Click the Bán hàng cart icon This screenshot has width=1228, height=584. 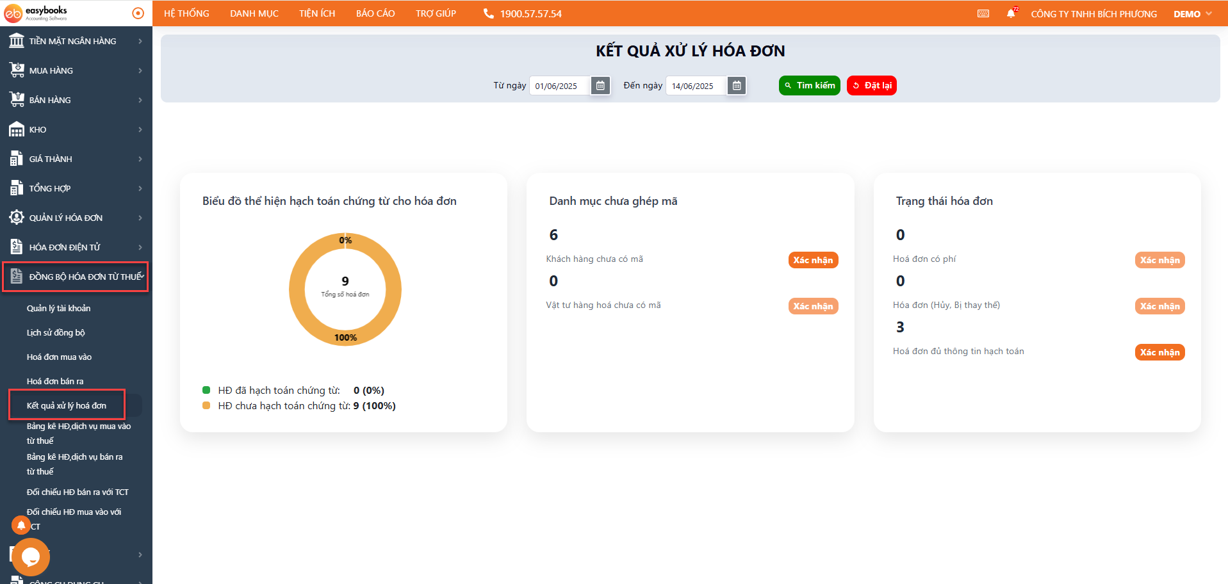pos(17,100)
